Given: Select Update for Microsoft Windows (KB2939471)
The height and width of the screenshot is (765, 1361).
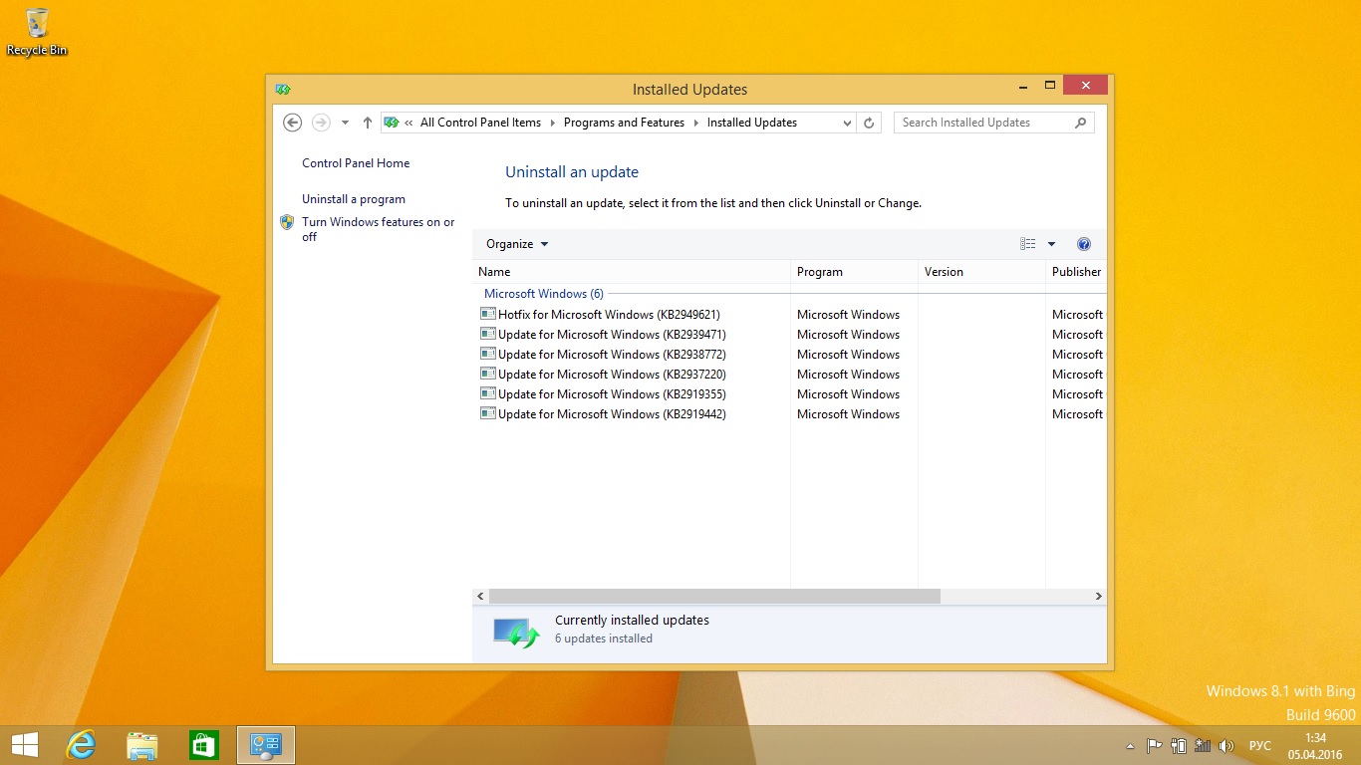Looking at the screenshot, I should 612,335.
